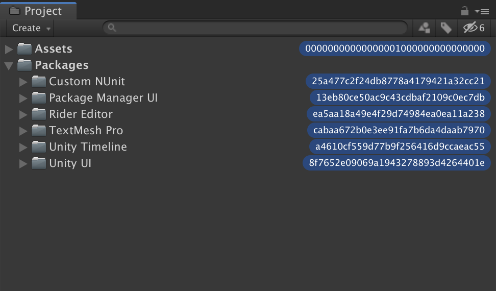The width and height of the screenshot is (496, 291).
Task: Open the panel options menu icon
Action: tap(482, 11)
